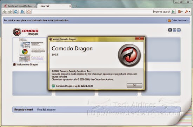Switch to list view of most visited
This screenshot has height=127, width=193.
174,30
